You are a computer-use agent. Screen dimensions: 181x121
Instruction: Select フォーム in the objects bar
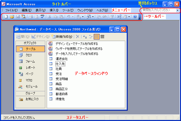30,61
